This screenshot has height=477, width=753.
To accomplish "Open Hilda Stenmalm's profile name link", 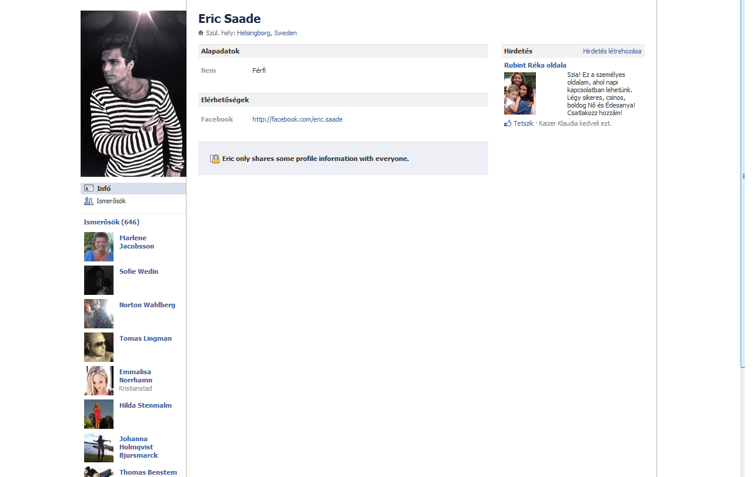I will click(145, 405).
